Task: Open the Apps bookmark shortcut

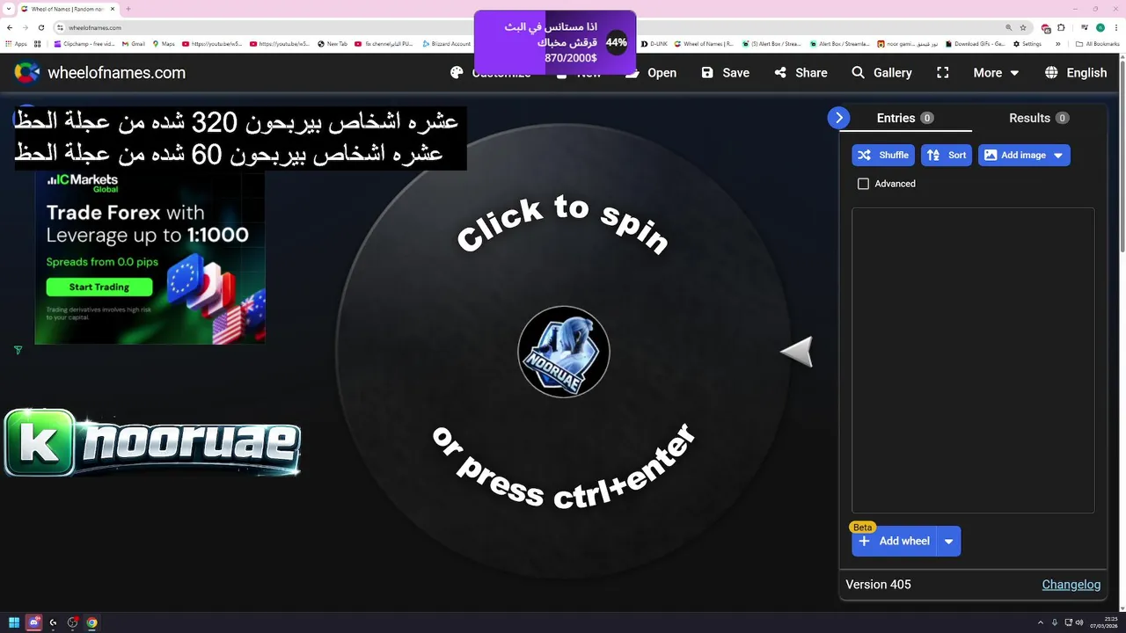Action: pos(16,43)
